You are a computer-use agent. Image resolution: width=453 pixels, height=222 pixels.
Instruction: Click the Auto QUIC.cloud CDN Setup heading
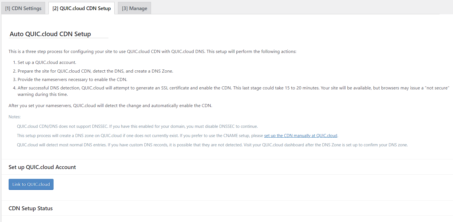[50, 34]
